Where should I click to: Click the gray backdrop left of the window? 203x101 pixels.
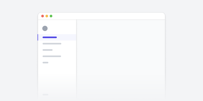19,57
